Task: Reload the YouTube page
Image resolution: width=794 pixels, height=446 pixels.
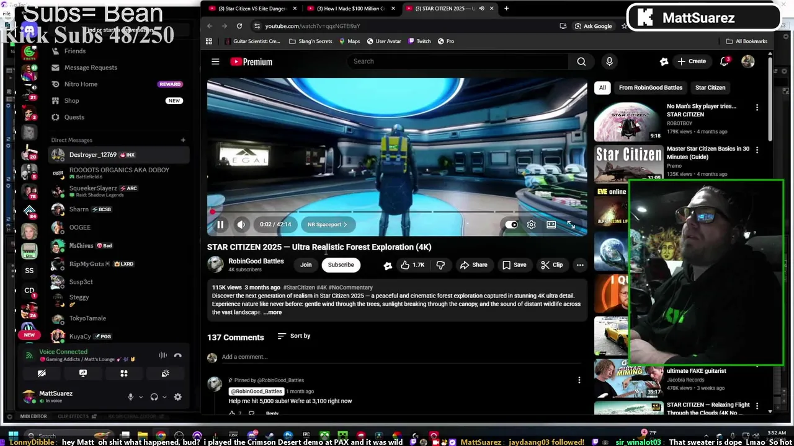Action: (x=239, y=26)
